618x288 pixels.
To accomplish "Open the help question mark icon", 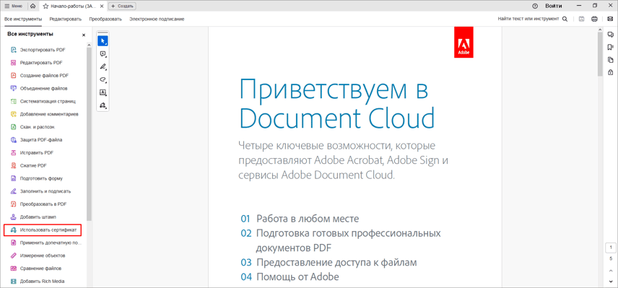I will point(535,6).
